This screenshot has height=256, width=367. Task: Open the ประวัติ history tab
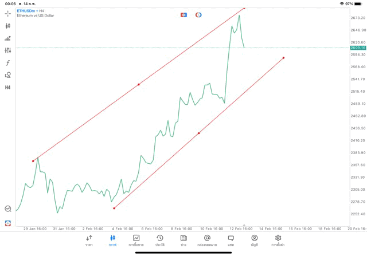(160, 240)
